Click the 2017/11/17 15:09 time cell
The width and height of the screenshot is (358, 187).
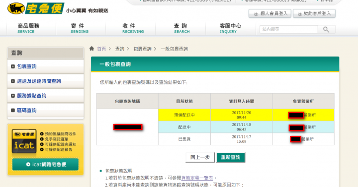coord(241,139)
